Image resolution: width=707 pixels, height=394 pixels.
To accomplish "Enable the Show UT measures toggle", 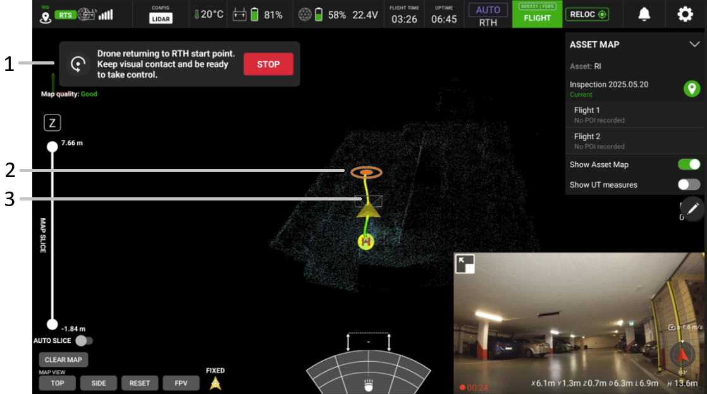I will tap(689, 185).
